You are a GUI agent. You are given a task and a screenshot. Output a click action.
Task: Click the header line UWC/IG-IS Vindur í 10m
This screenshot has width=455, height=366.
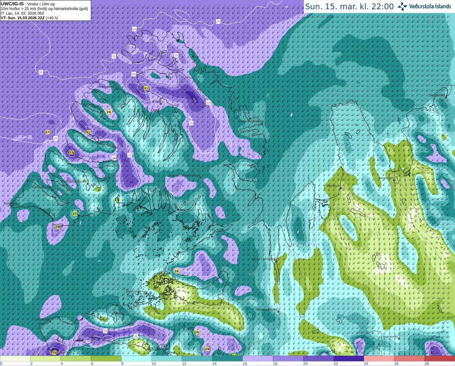click(28, 4)
